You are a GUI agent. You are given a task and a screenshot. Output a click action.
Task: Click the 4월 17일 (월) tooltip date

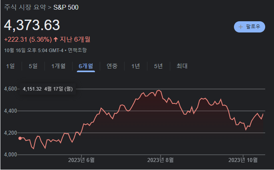pos(58,89)
